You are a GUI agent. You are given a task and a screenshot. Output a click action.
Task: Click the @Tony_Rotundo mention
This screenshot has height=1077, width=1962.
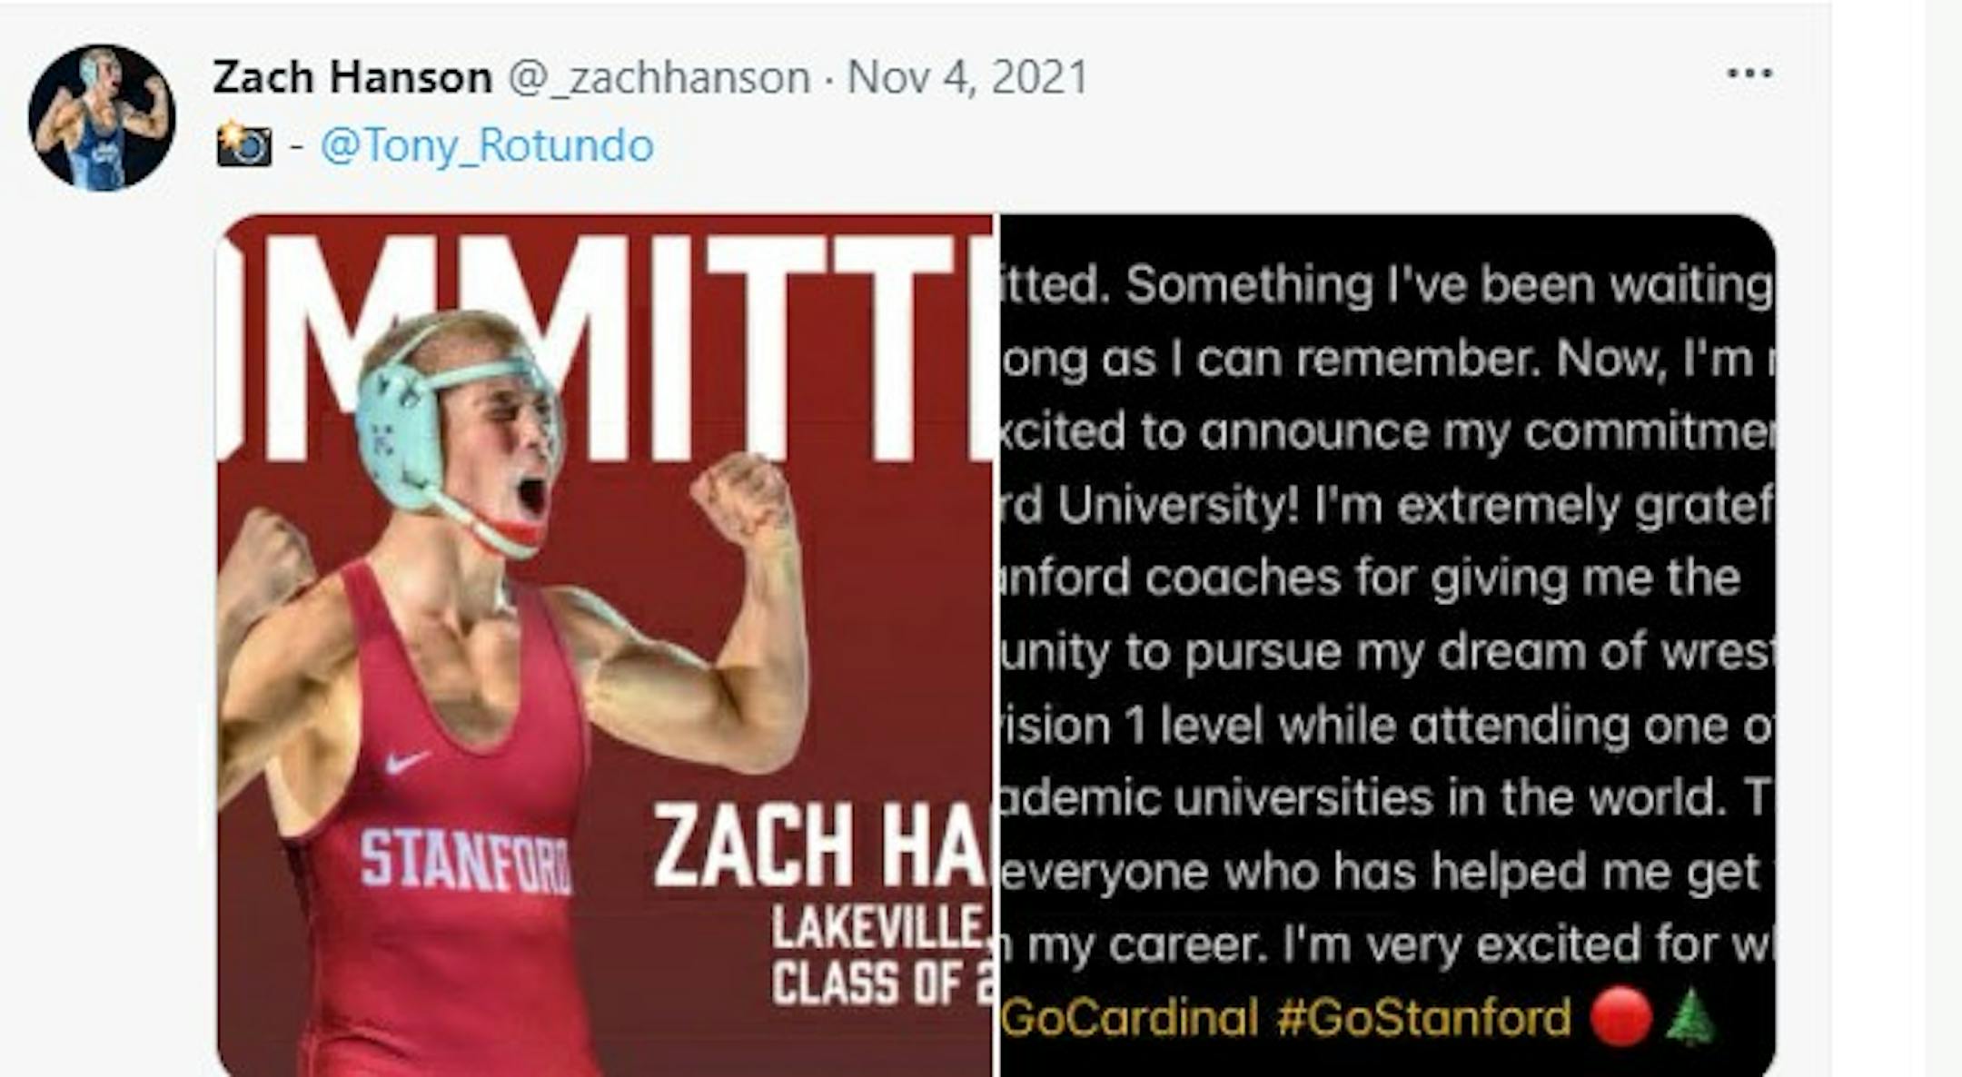coord(487,145)
